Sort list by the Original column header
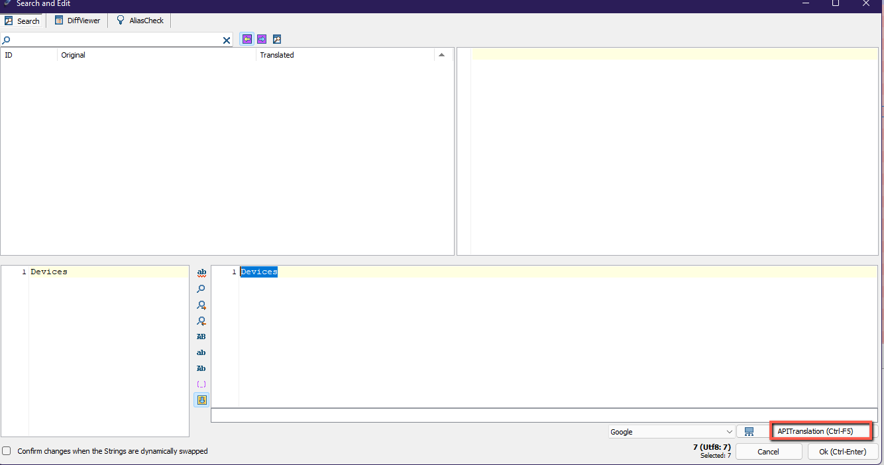884x465 pixels. (156, 55)
